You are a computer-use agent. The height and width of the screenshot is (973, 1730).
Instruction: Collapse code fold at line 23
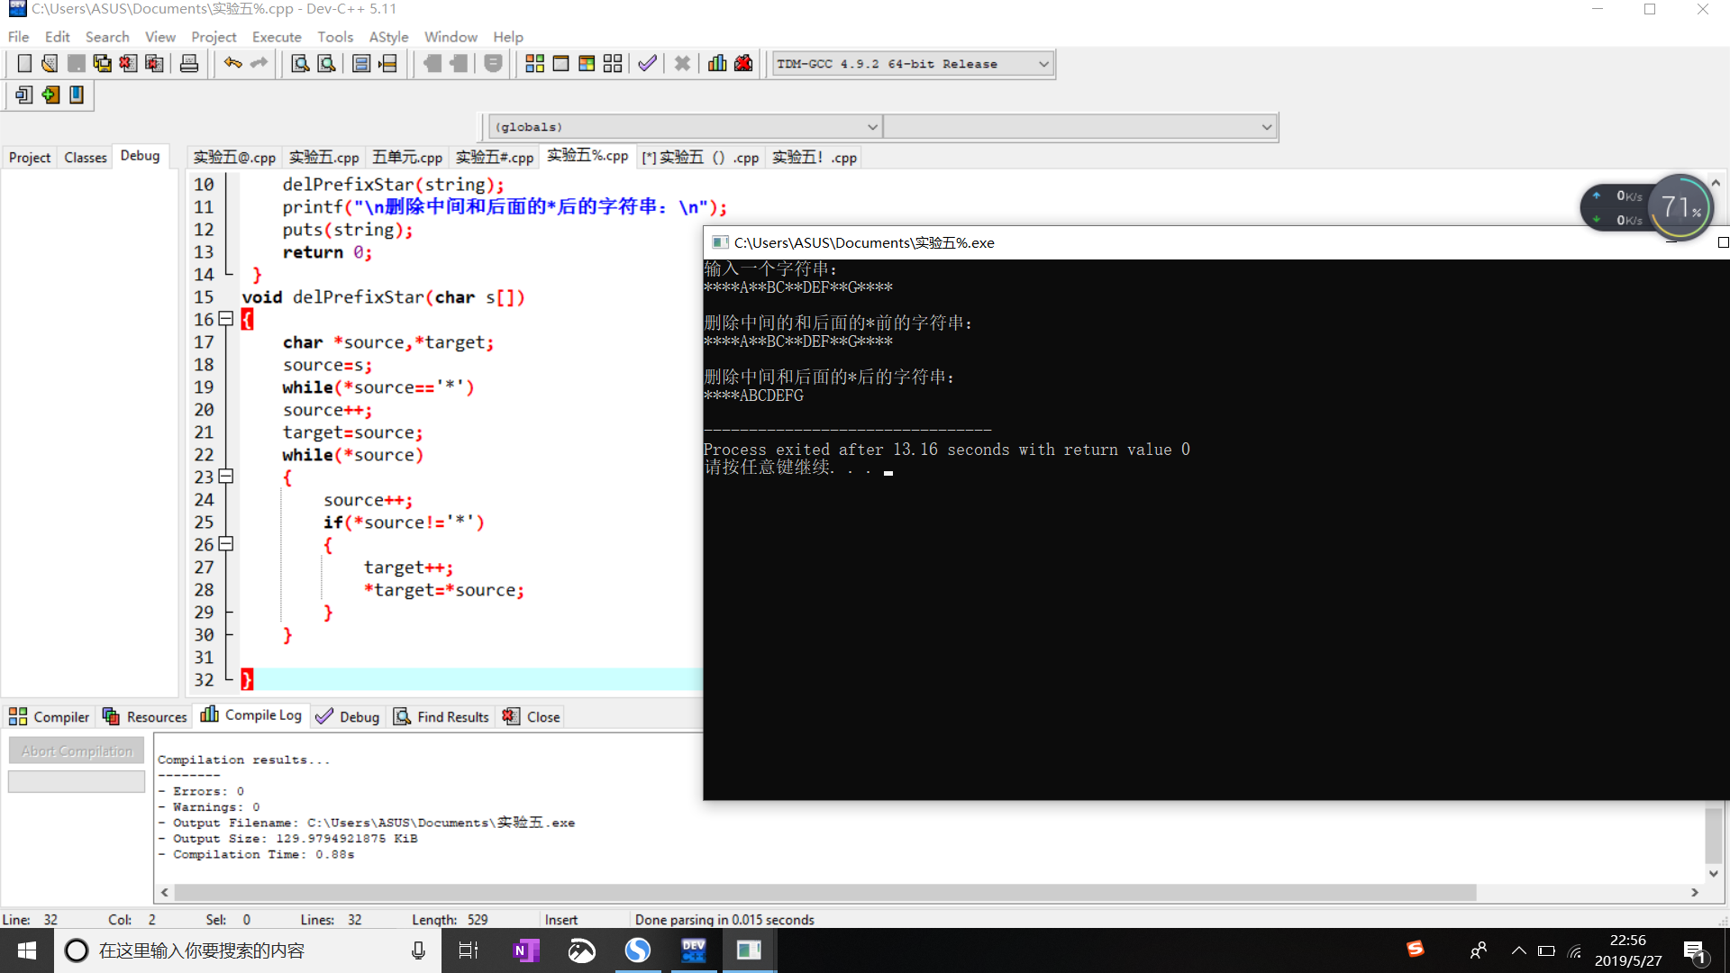226,477
